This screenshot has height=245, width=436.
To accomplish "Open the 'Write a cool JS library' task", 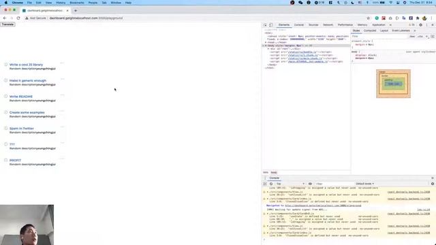I will [26, 65].
